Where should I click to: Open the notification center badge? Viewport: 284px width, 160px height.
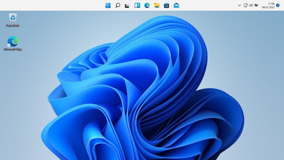coord(278,5)
